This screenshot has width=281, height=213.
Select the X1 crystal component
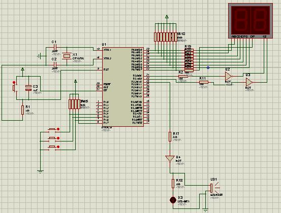click(x=67, y=56)
